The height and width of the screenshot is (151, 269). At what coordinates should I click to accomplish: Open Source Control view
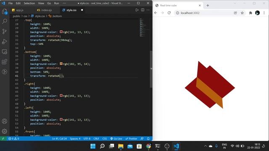5,31
